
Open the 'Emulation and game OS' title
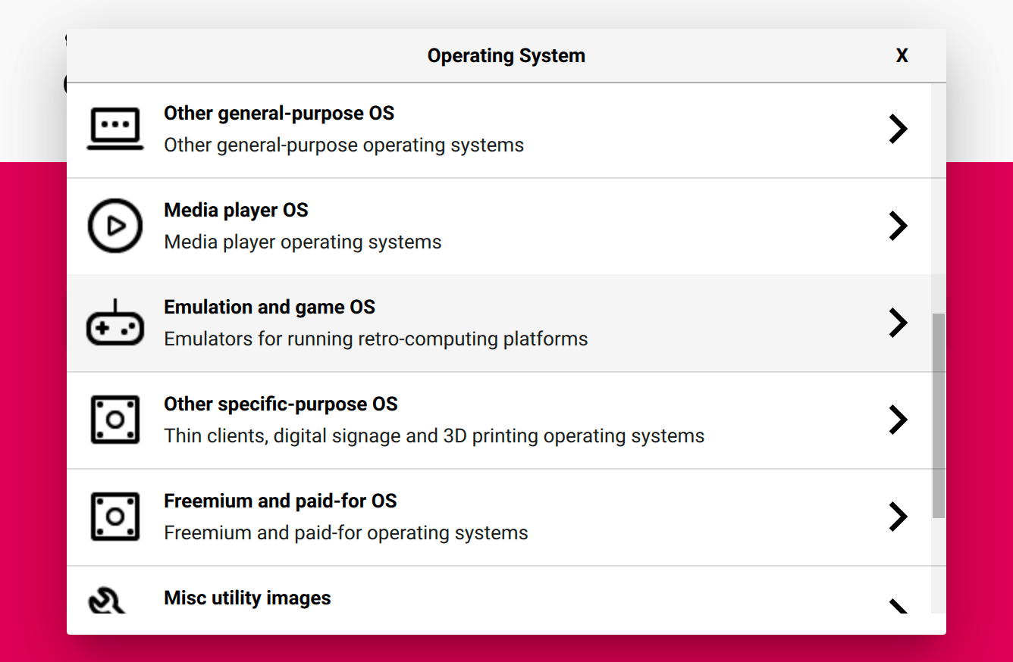click(269, 308)
